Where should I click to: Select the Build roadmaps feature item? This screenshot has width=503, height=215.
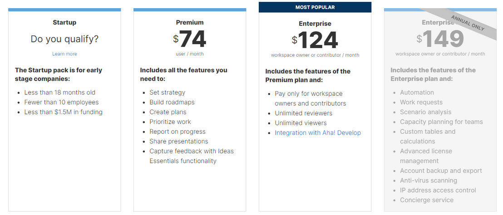[x=172, y=102]
